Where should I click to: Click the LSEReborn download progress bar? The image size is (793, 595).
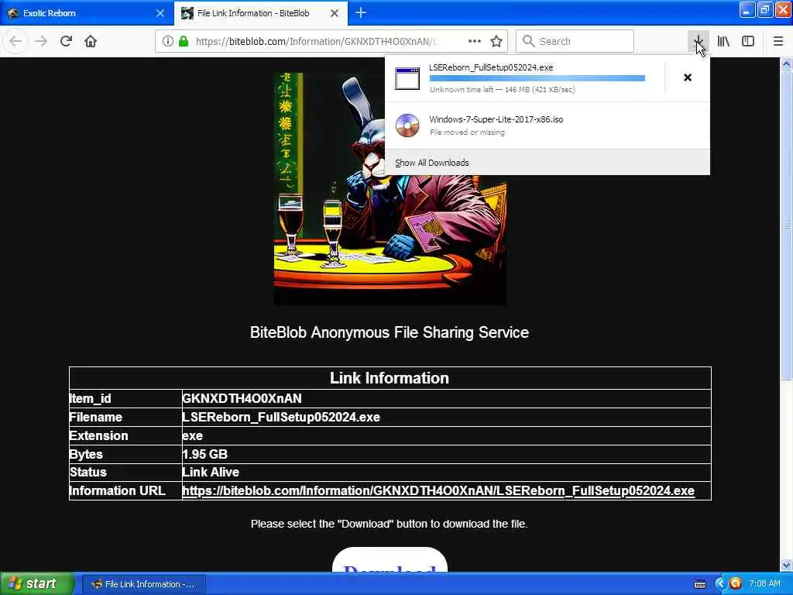coord(537,78)
